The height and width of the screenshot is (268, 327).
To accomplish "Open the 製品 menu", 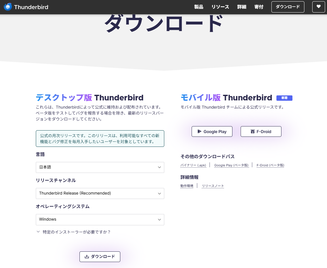I will [x=199, y=7].
